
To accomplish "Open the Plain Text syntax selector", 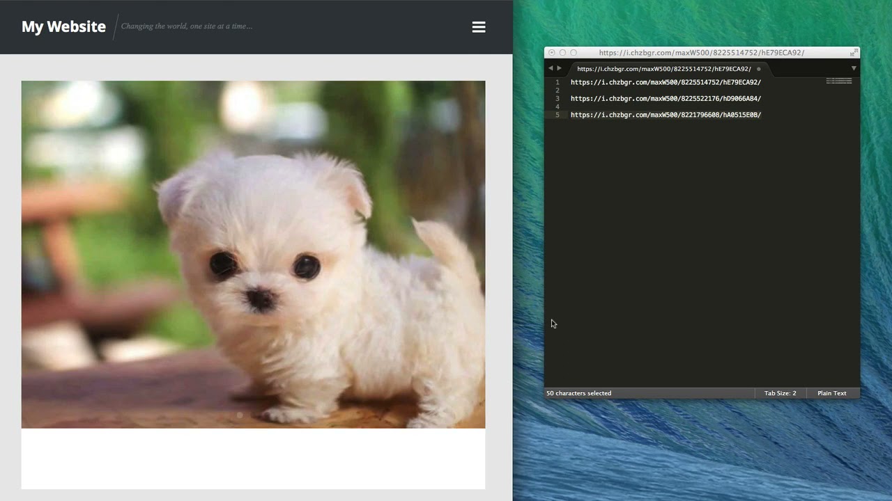I will pos(832,393).
